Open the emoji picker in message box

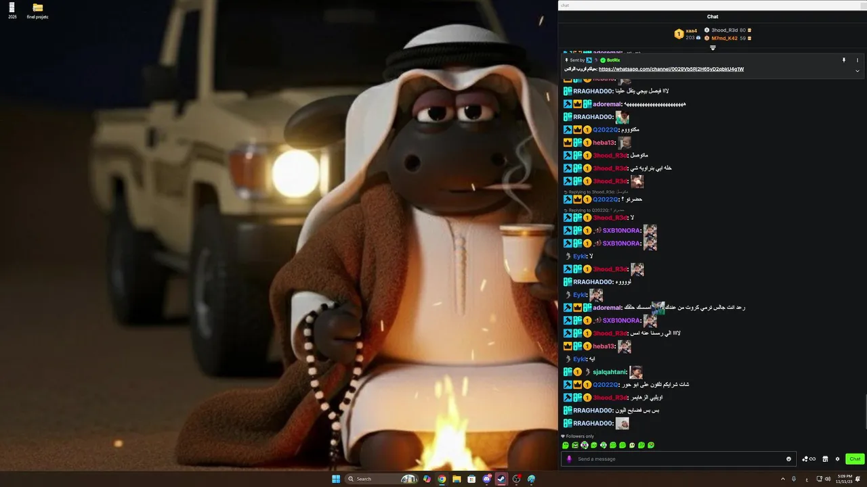pos(788,459)
